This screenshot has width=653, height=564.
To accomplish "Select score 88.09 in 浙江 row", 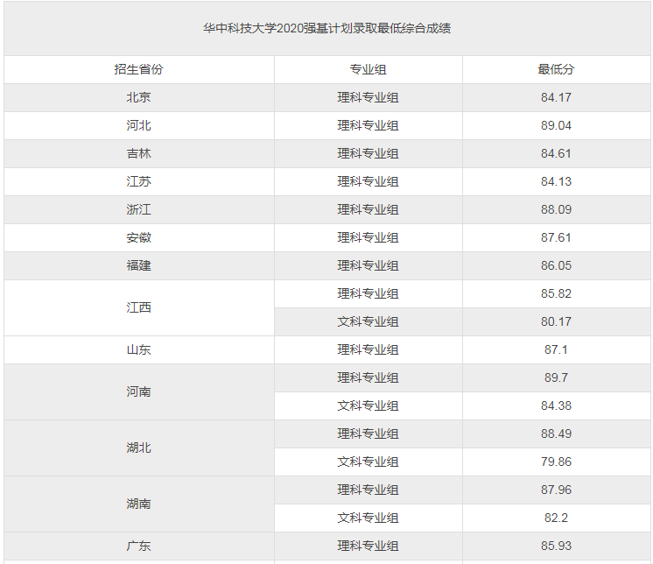I will [556, 209].
